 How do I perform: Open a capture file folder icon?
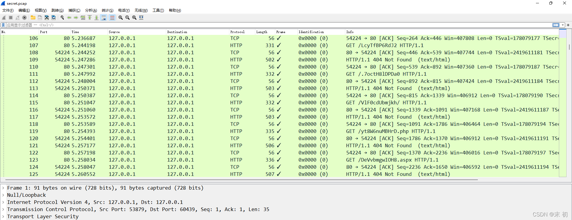coord(33,18)
